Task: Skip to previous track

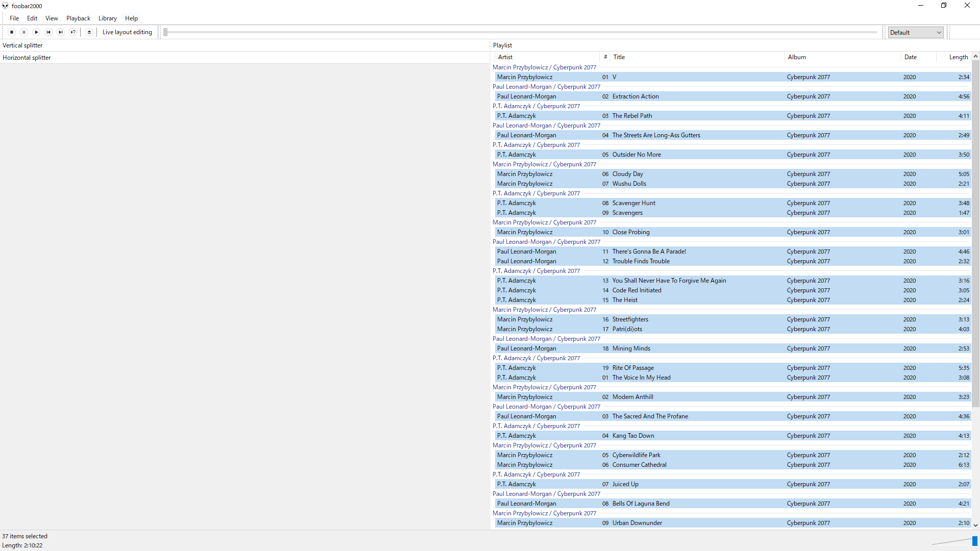Action: (x=48, y=32)
